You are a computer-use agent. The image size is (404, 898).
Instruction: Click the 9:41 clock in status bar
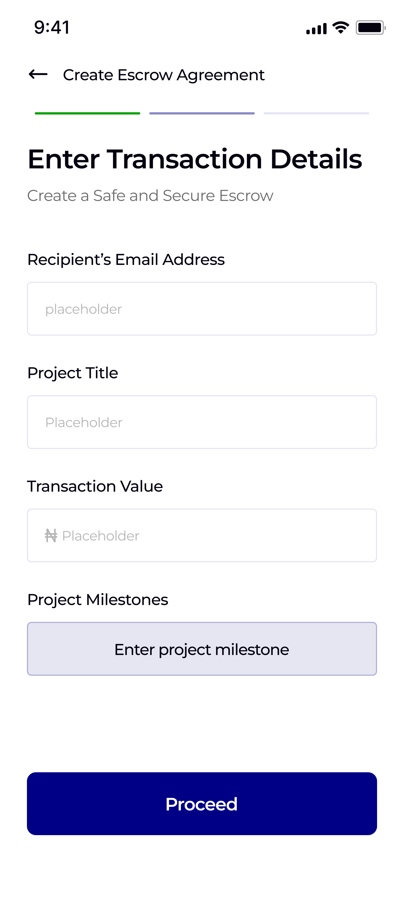click(x=52, y=27)
